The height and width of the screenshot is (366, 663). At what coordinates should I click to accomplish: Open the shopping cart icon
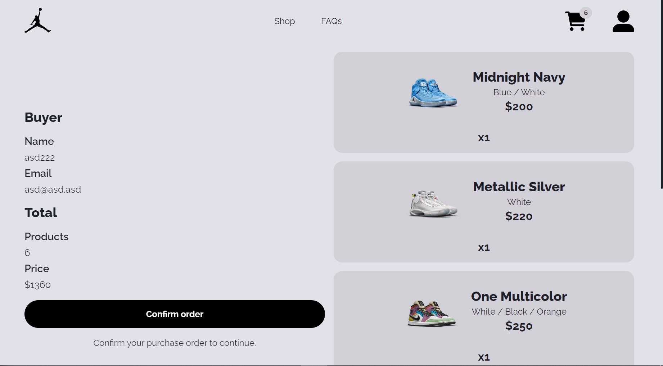click(x=575, y=21)
